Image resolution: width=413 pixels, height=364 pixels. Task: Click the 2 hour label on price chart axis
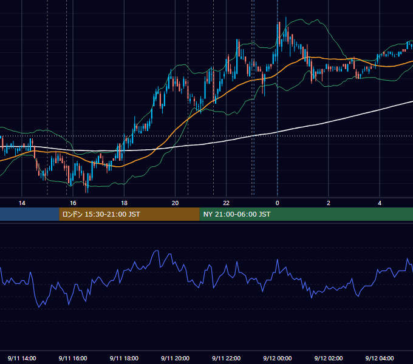[x=329, y=203]
